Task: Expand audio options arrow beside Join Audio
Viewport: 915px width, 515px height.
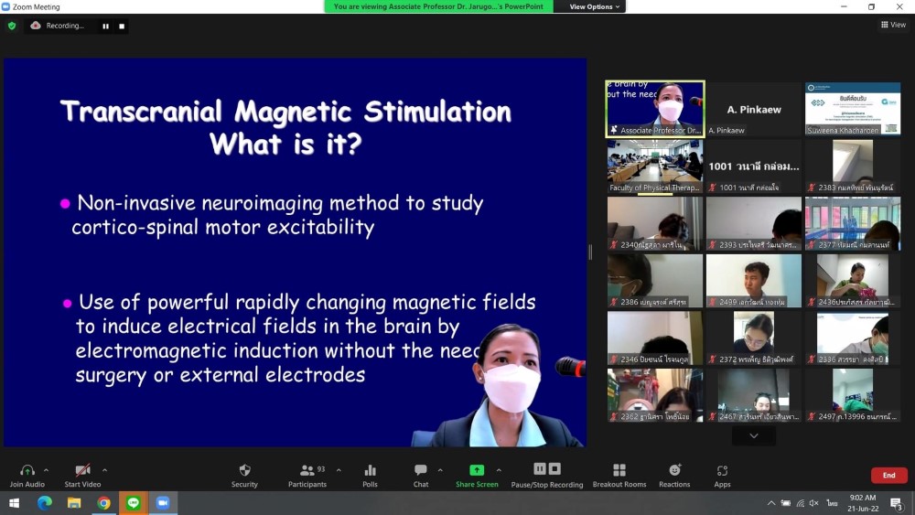Action: (47, 470)
